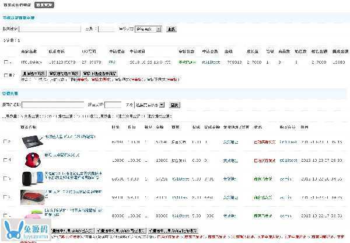This screenshot has width=350, height=243.
Task: Focus the ID input in the lower filter bar
Action: point(113,105)
